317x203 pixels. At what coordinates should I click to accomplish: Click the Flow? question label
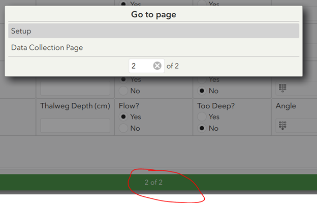pyautogui.click(x=129, y=106)
